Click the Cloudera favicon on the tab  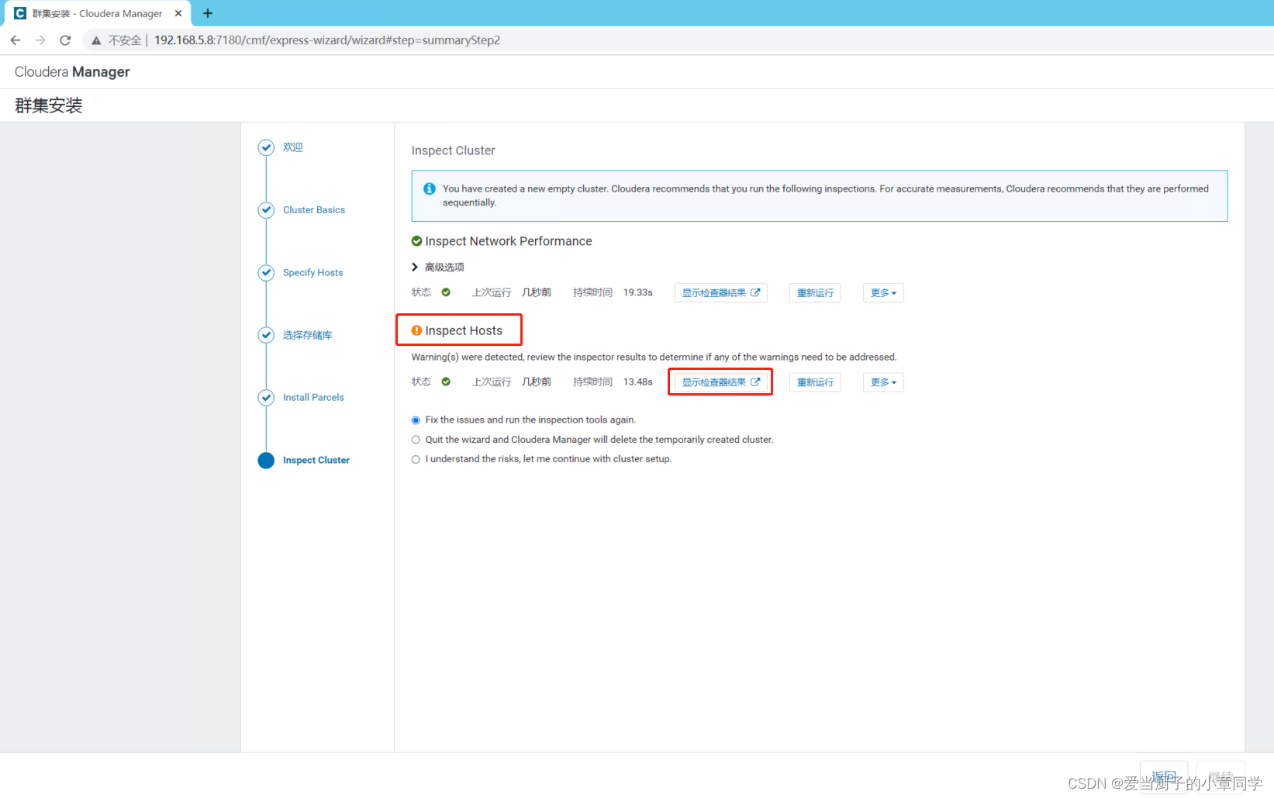click(20, 13)
